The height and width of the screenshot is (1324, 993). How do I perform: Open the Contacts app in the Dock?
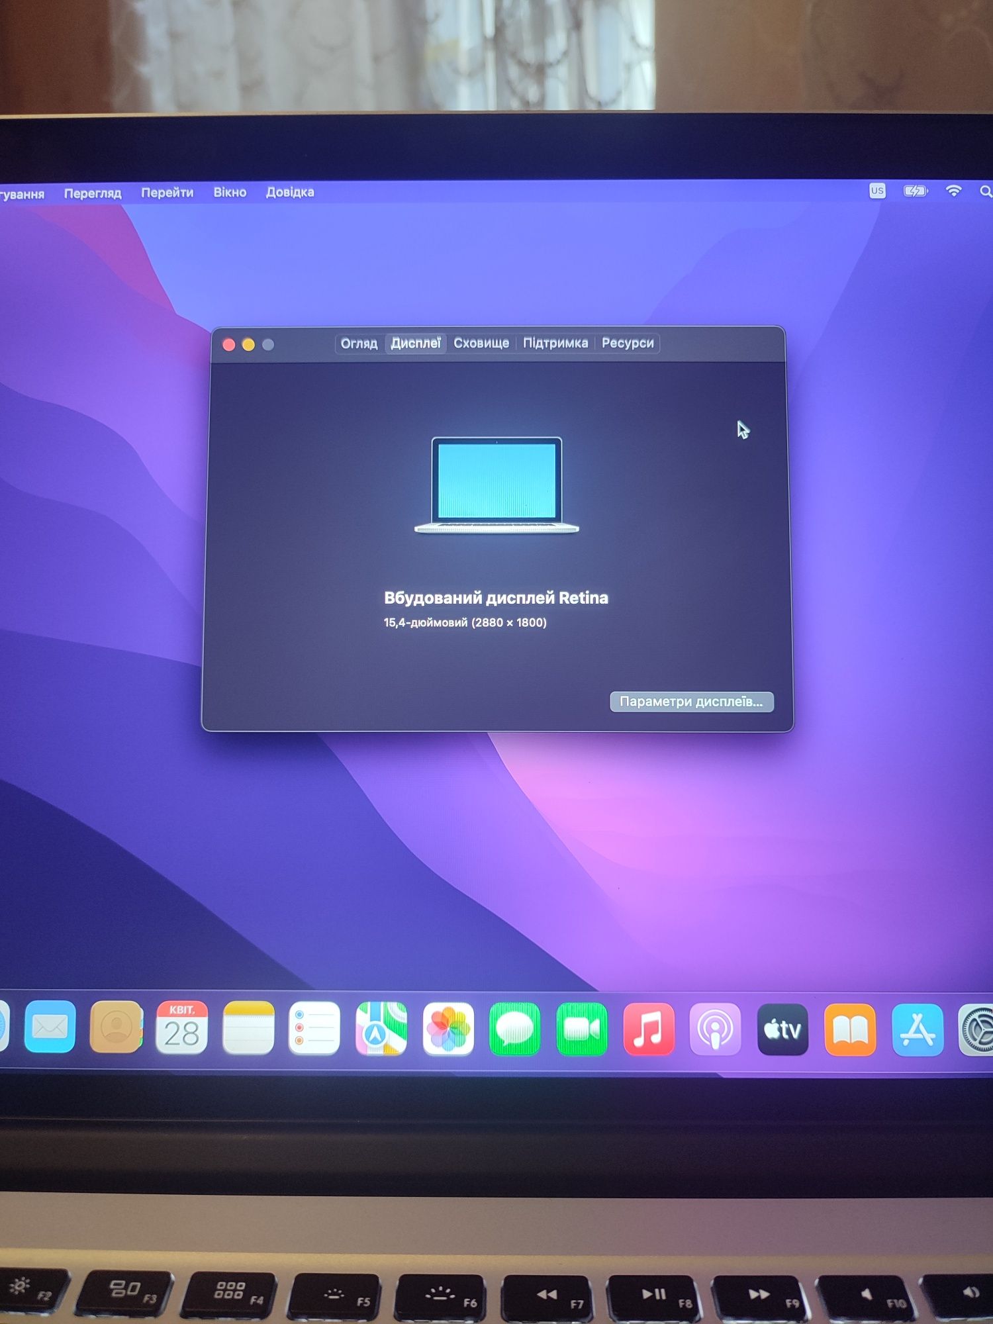[x=116, y=1027]
